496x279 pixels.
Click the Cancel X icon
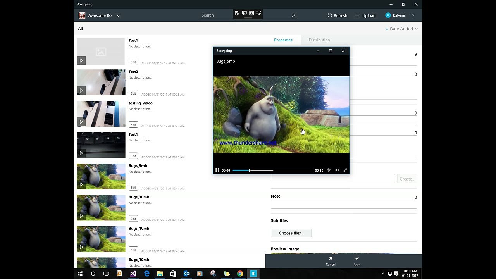pyautogui.click(x=331, y=258)
